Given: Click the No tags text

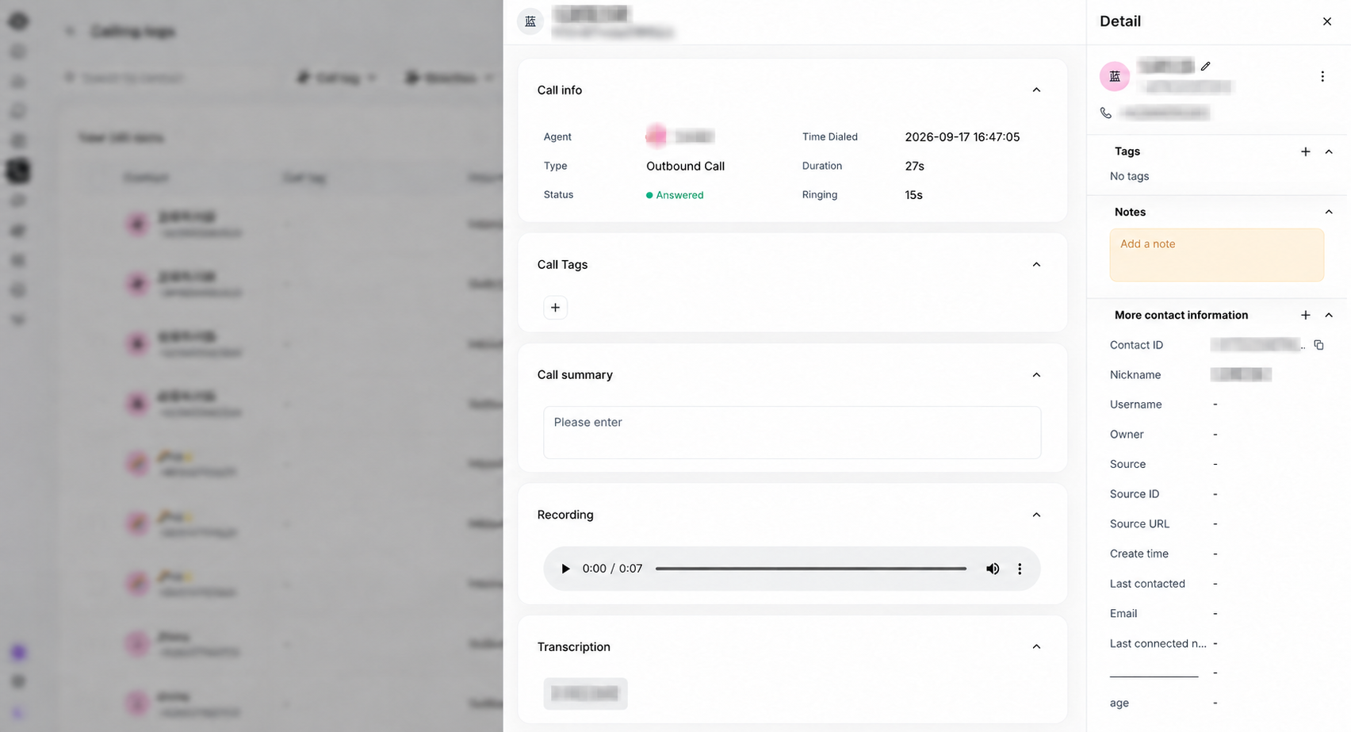Looking at the screenshot, I should [x=1129, y=176].
